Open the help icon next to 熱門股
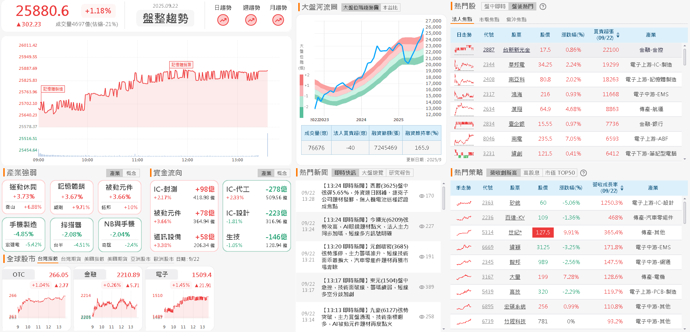690x332 pixels. [543, 7]
